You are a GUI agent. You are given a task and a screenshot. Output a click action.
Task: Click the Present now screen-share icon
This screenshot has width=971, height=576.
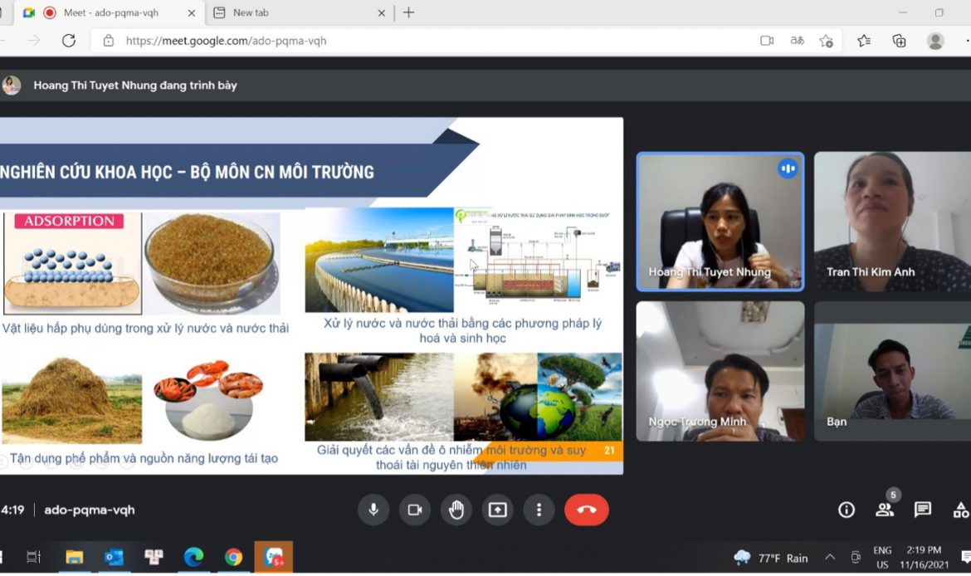497,510
